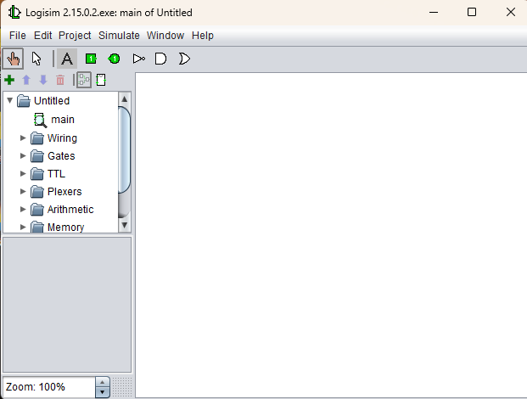Click the red trash Delete circuit icon
Screen dimensions: 527x399
pos(60,80)
